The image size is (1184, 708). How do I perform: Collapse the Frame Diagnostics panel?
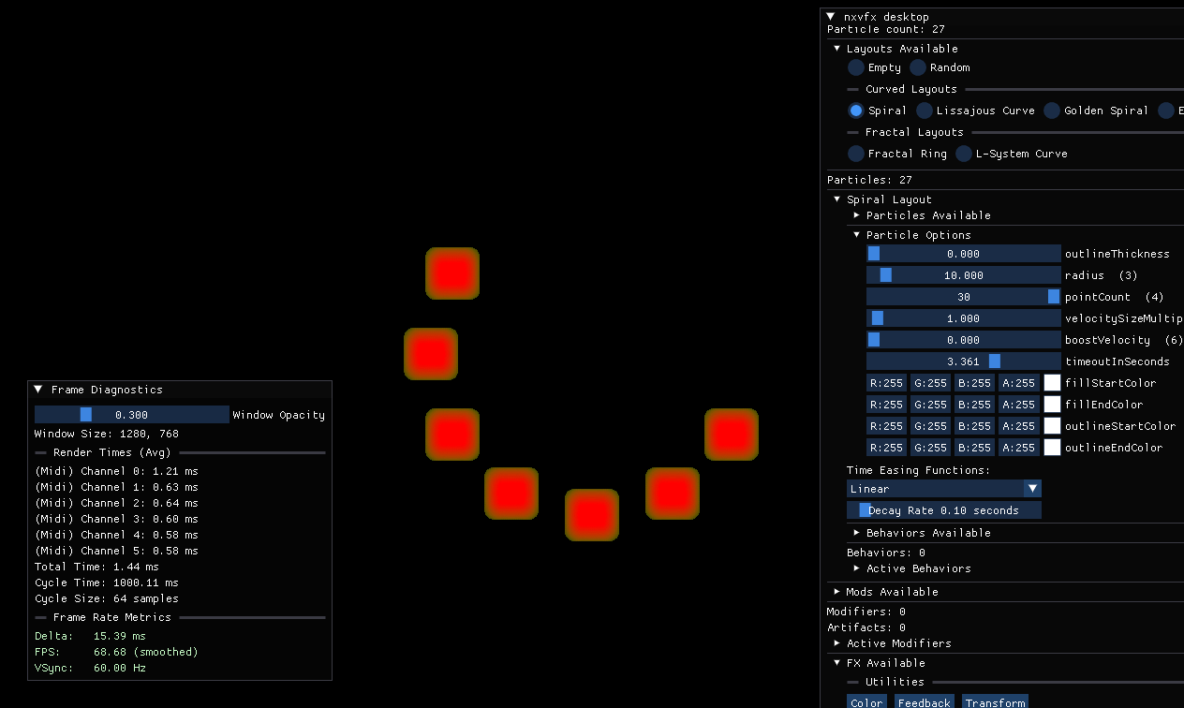pyautogui.click(x=37, y=389)
